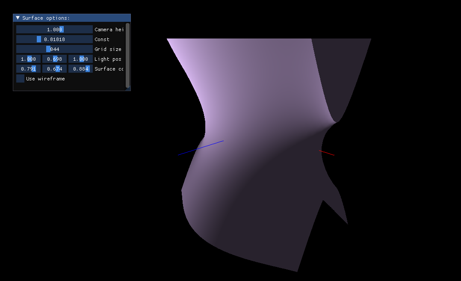Select Surface color 0.791 field

click(x=28, y=69)
